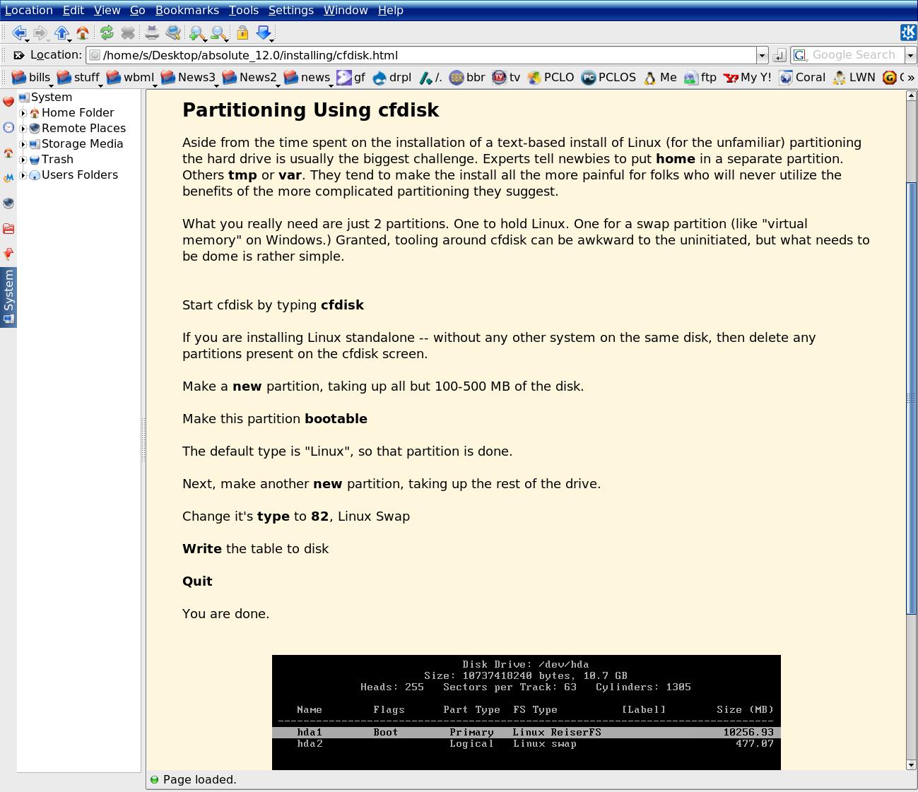Open the Location URL history dropdown
The height and width of the screenshot is (792, 918).
click(x=762, y=55)
